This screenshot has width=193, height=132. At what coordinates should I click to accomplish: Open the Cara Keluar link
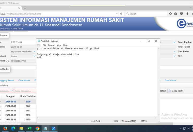tap(170, 80)
